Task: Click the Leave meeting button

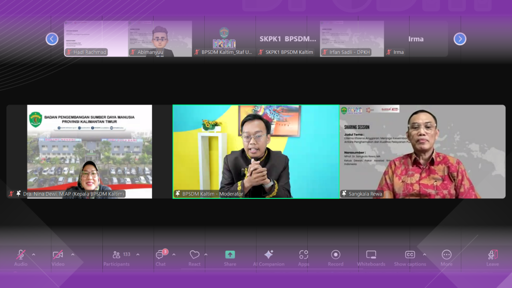Action: click(492, 257)
